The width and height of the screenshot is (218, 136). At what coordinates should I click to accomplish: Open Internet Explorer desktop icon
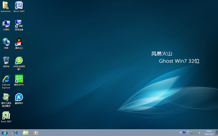point(6,79)
